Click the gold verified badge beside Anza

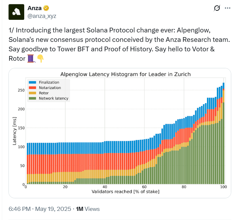point(46,8)
